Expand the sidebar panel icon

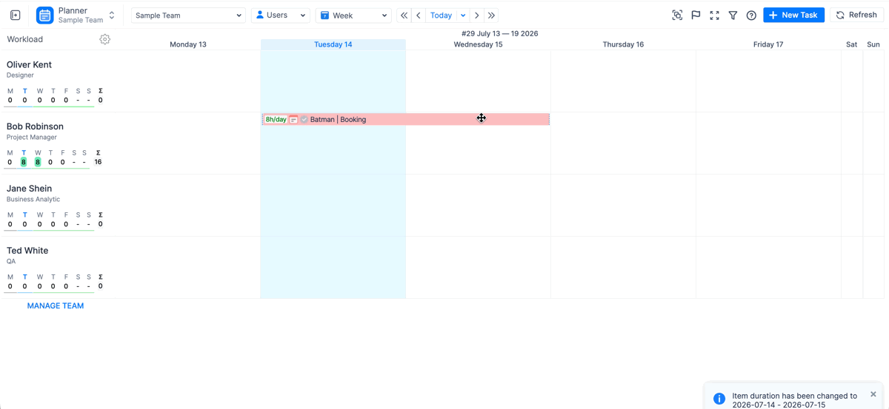click(x=15, y=16)
